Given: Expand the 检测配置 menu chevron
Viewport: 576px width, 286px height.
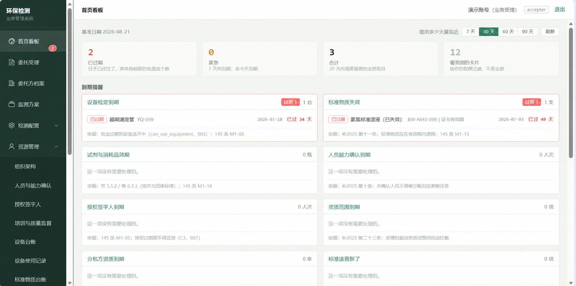Looking at the screenshot, I should (x=56, y=126).
